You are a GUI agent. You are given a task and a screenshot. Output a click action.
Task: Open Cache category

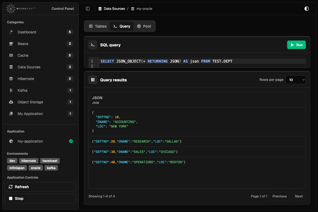[x=40, y=55]
